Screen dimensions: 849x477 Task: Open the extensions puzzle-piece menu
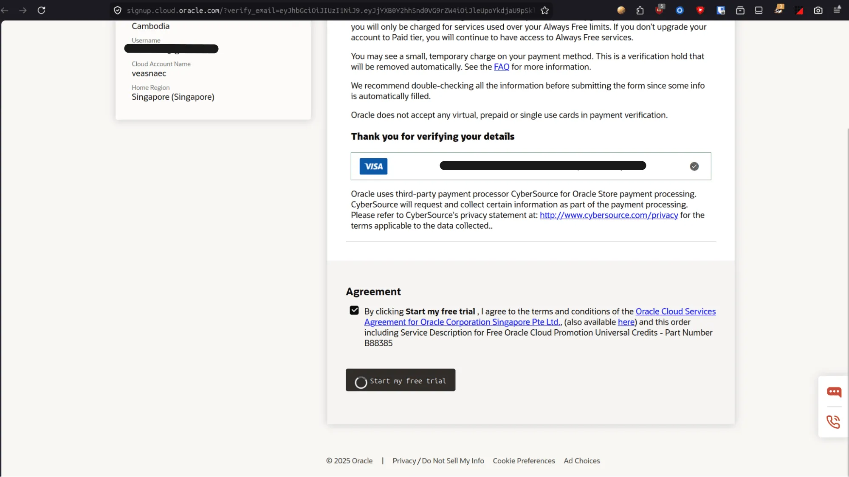pos(640,10)
